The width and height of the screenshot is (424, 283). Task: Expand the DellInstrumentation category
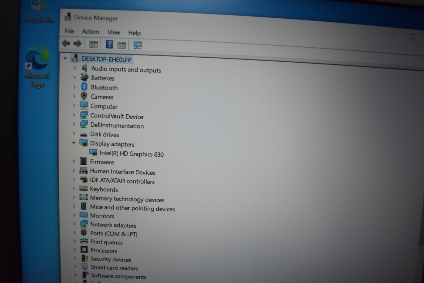(x=74, y=125)
